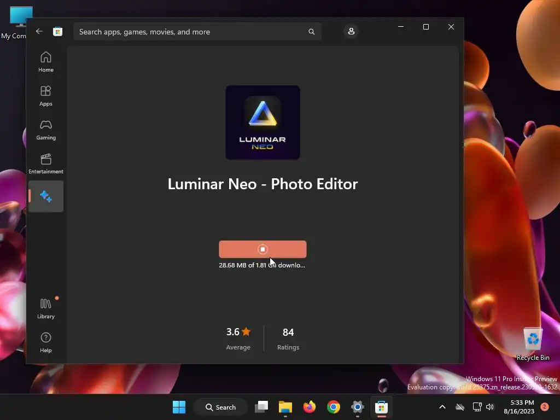This screenshot has width=560, height=420.
Task: Click the Luminar Neo app logo
Action: click(262, 122)
